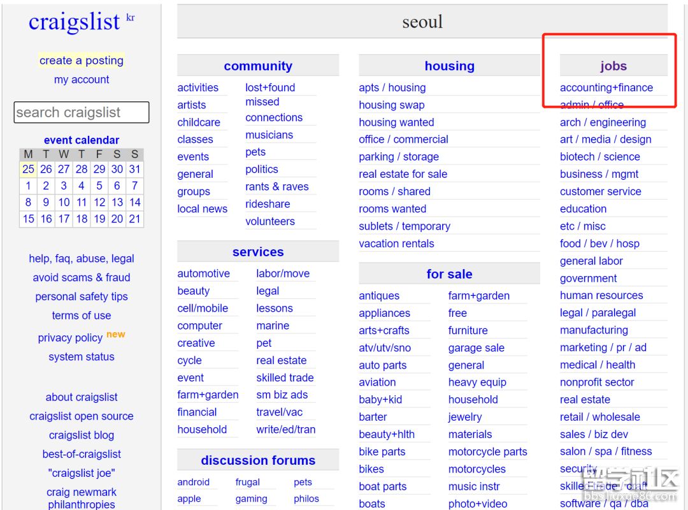
Task: Open art / media / design jobs
Action: 606,139
